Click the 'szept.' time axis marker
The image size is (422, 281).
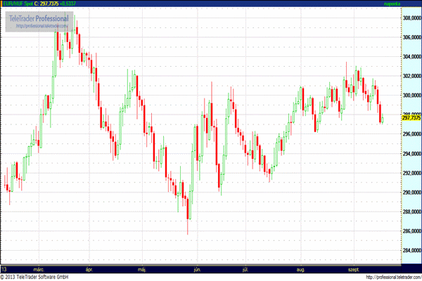354,268
